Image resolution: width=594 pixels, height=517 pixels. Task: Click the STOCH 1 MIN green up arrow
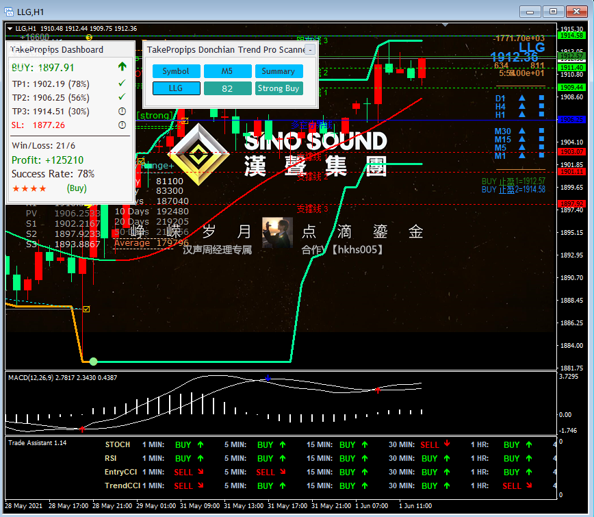[201, 444]
